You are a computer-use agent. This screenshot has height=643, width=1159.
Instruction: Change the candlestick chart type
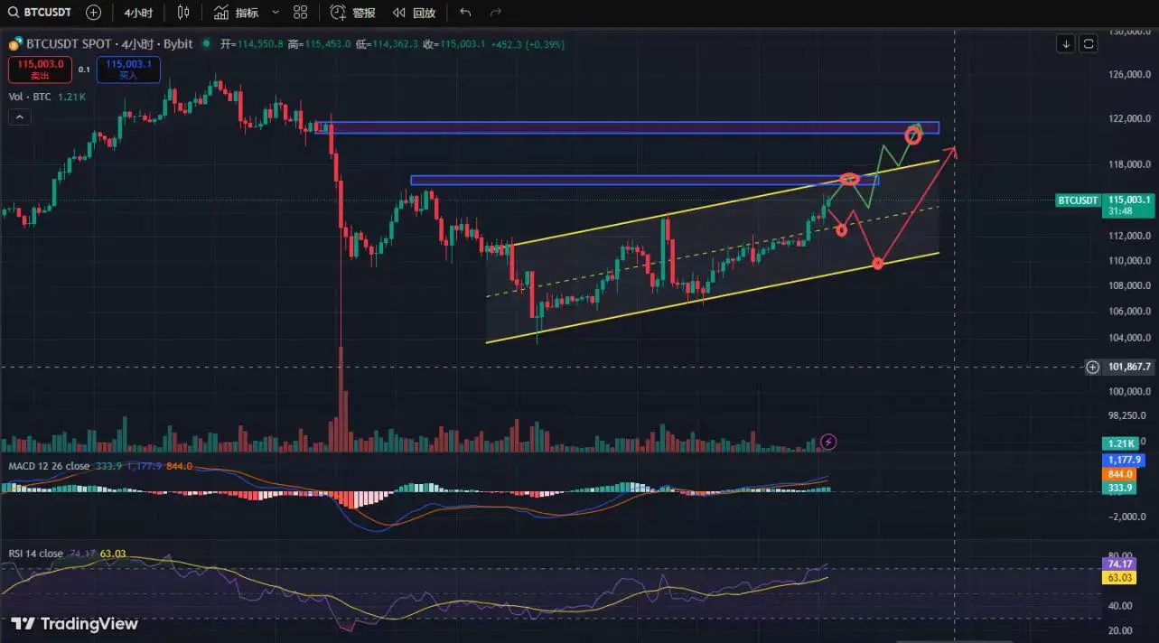[x=184, y=13]
